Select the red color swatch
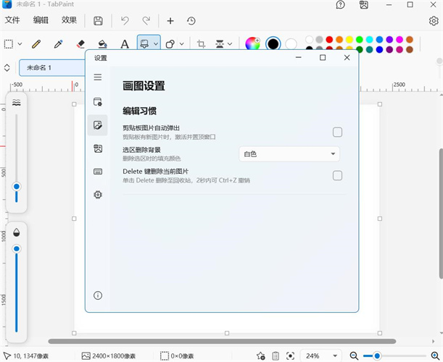The image size is (443, 362). coord(329,39)
